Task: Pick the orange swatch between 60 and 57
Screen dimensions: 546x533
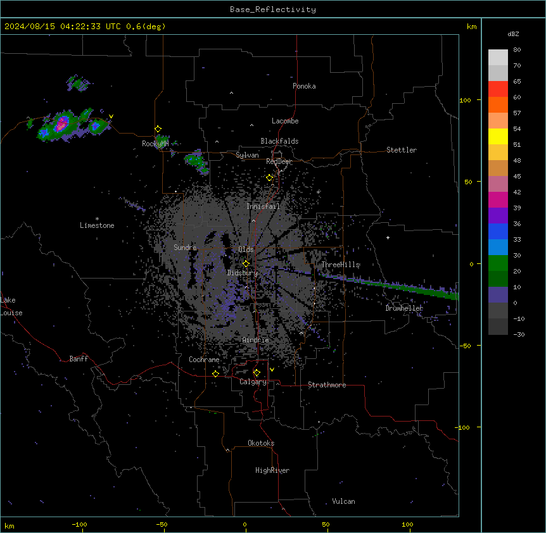Action: tap(498, 104)
